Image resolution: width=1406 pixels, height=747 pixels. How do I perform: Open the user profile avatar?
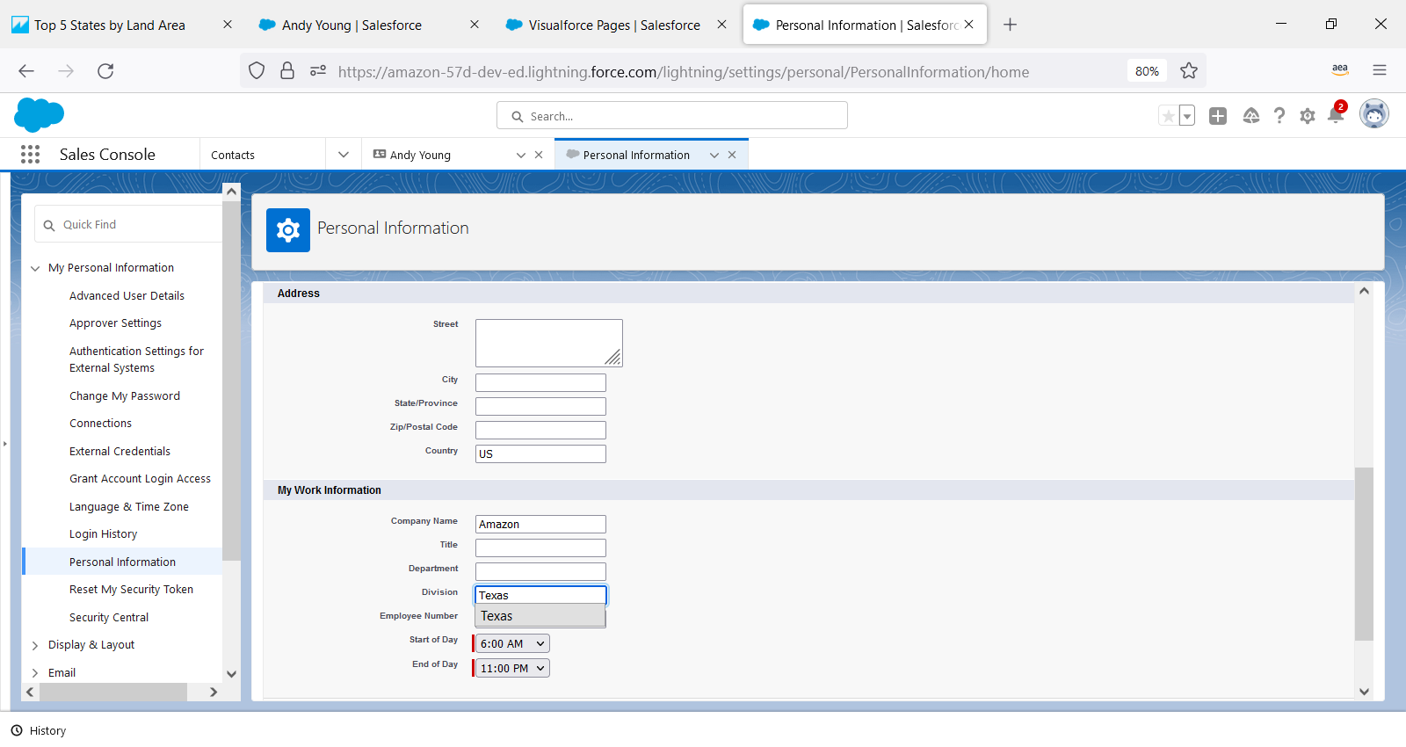point(1373,114)
